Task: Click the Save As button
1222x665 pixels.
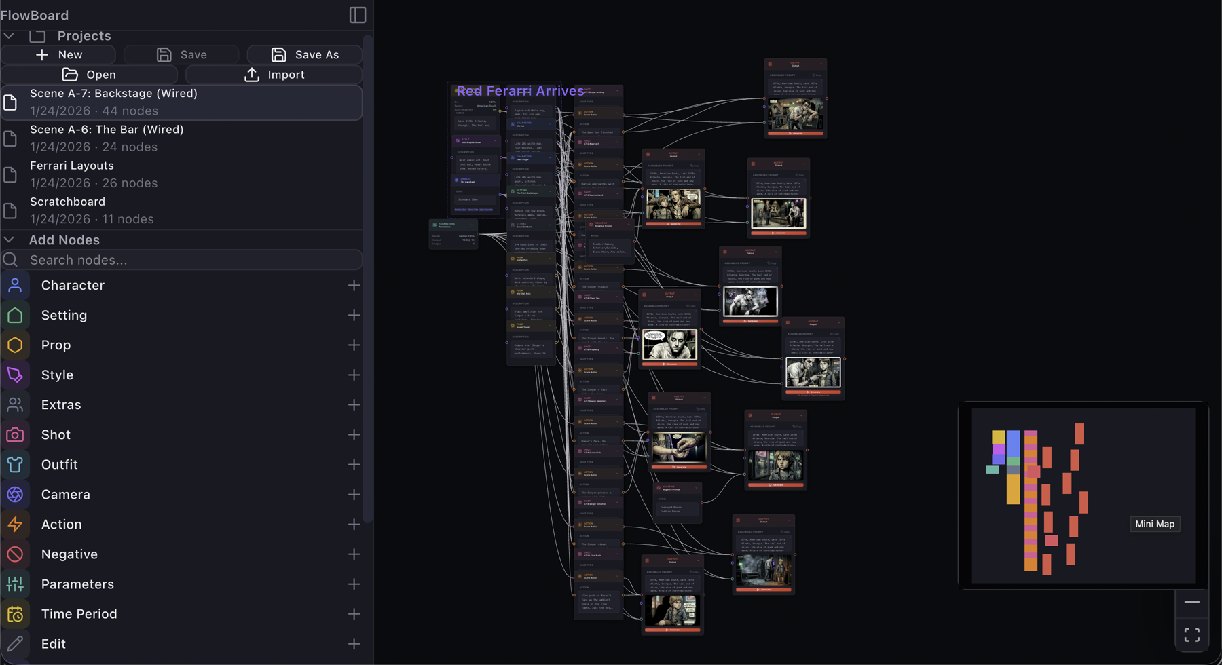Action: (305, 54)
